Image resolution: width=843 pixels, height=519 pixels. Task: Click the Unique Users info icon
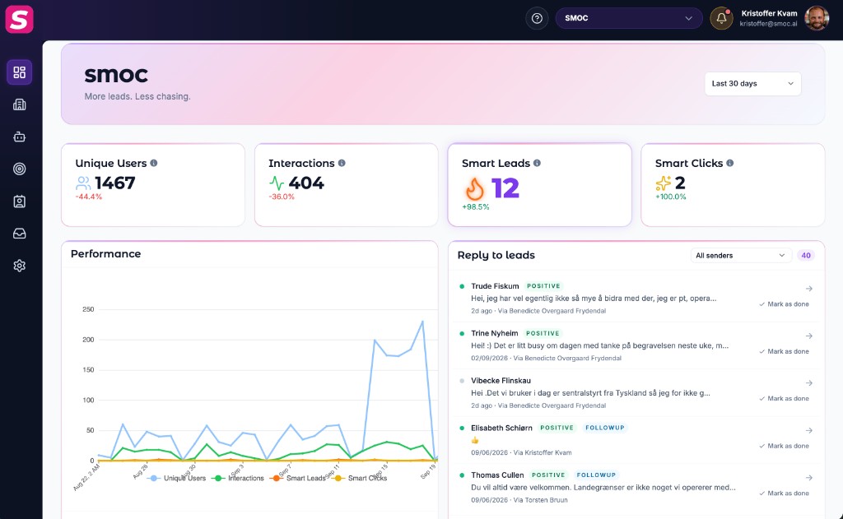click(154, 163)
